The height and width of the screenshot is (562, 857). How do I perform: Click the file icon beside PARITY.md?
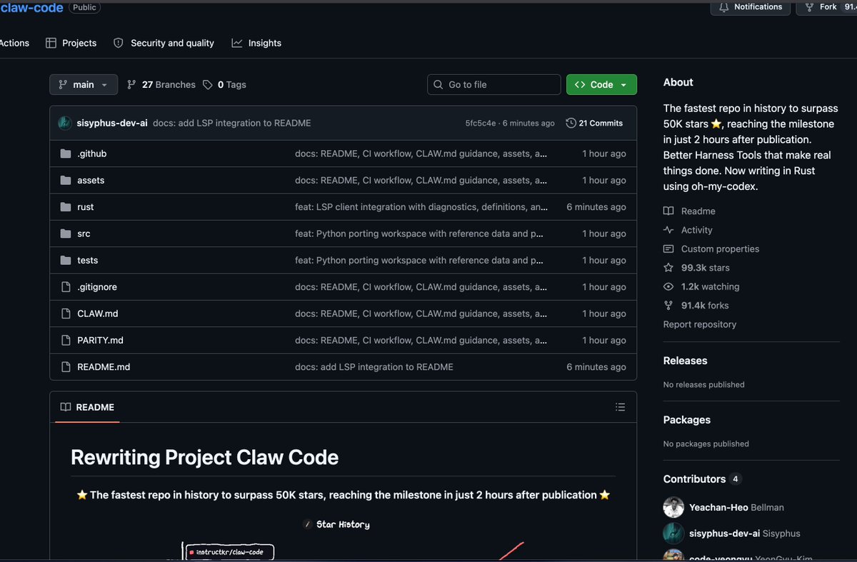pos(66,340)
